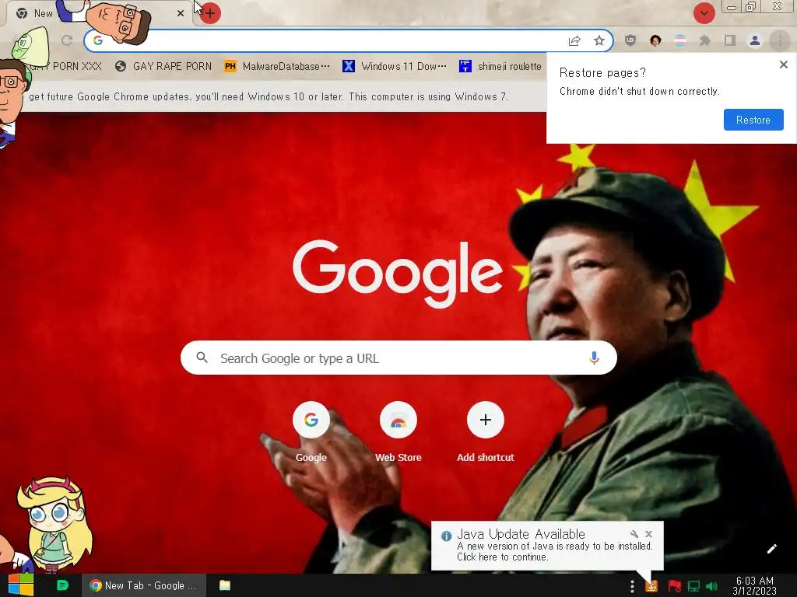The image size is (797, 597).
Task: Open the shimeji roulette bookmark
Action: [x=500, y=67]
